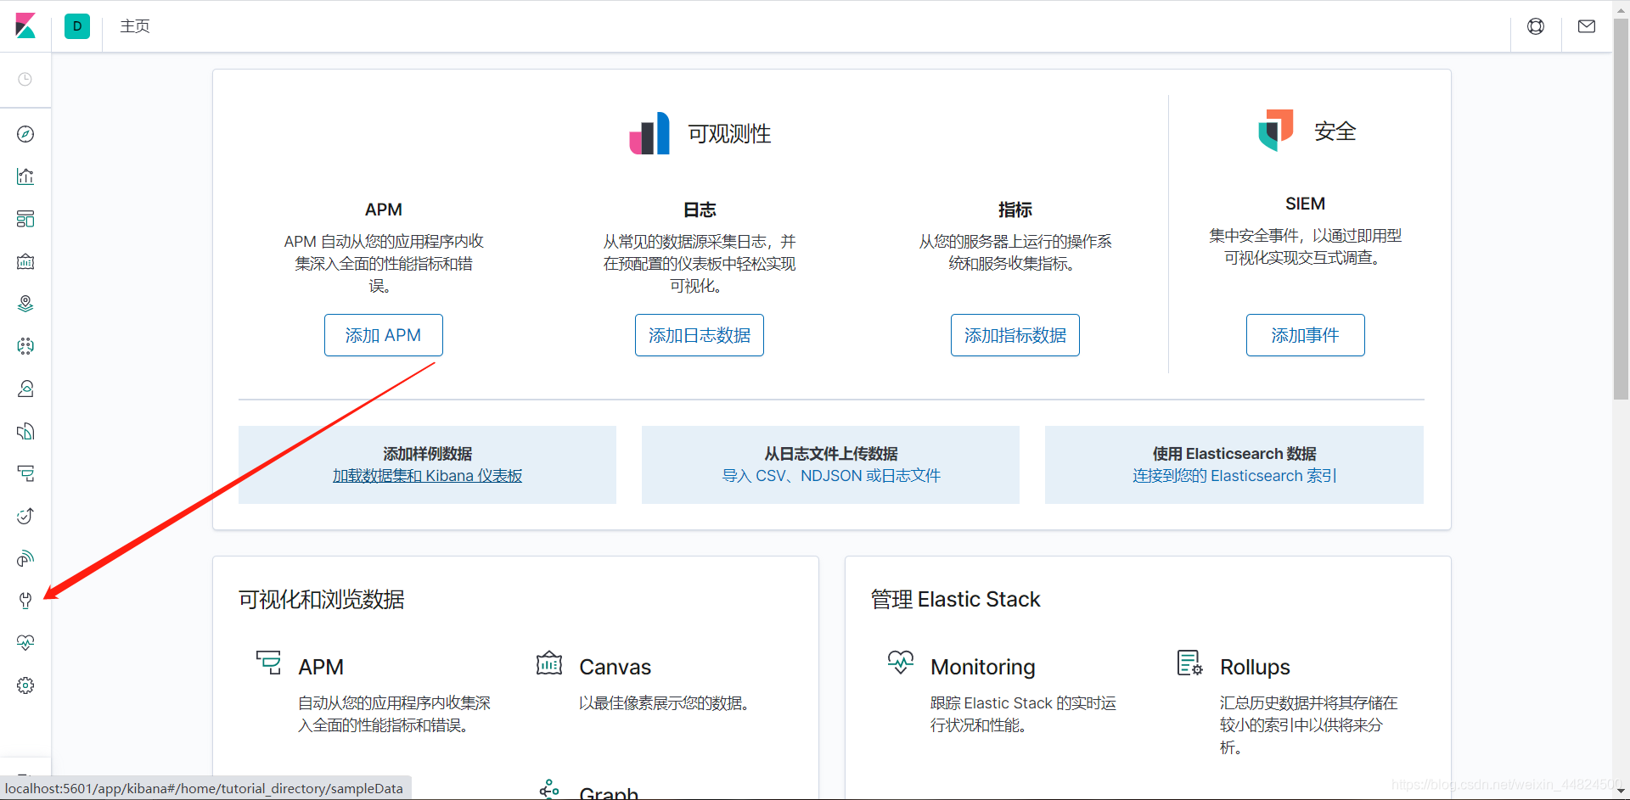Open APM title in 可视化和浏览数据 section
Screen dimensions: 1630x800
pos(321,667)
